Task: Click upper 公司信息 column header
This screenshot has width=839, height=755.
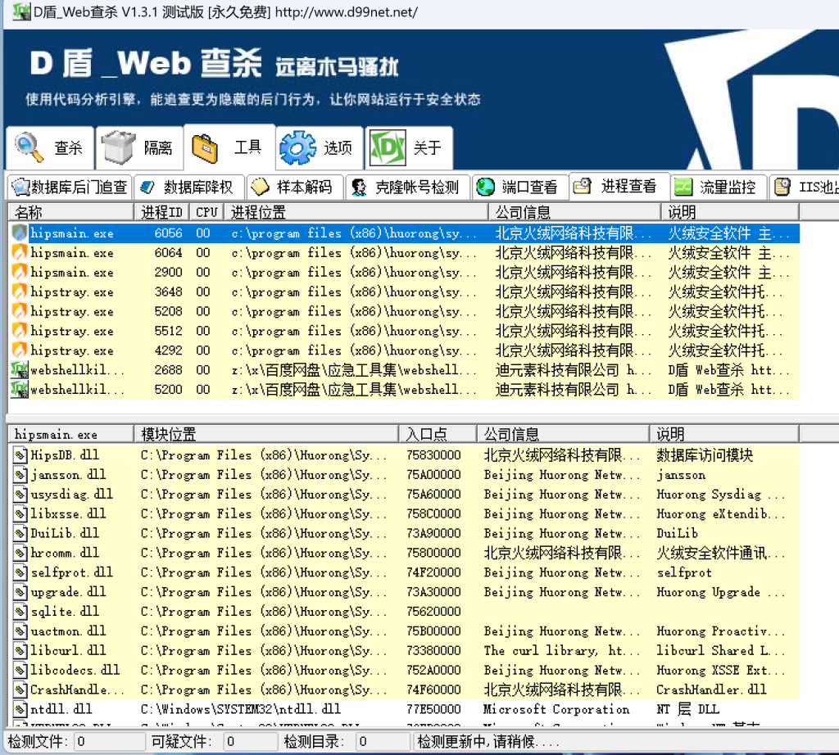Action: pyautogui.click(x=574, y=212)
